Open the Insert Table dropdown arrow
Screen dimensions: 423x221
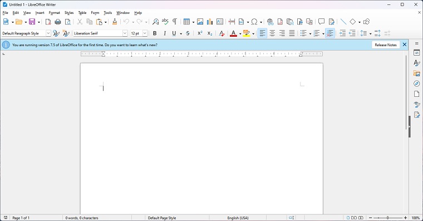pos(193,22)
